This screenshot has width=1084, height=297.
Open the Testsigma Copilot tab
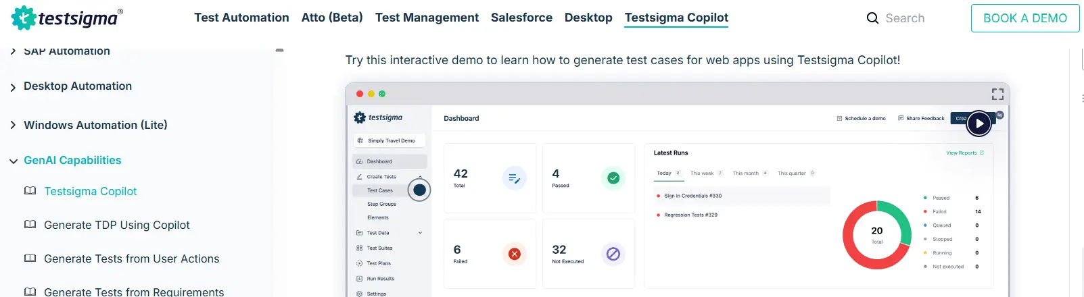pos(676,18)
